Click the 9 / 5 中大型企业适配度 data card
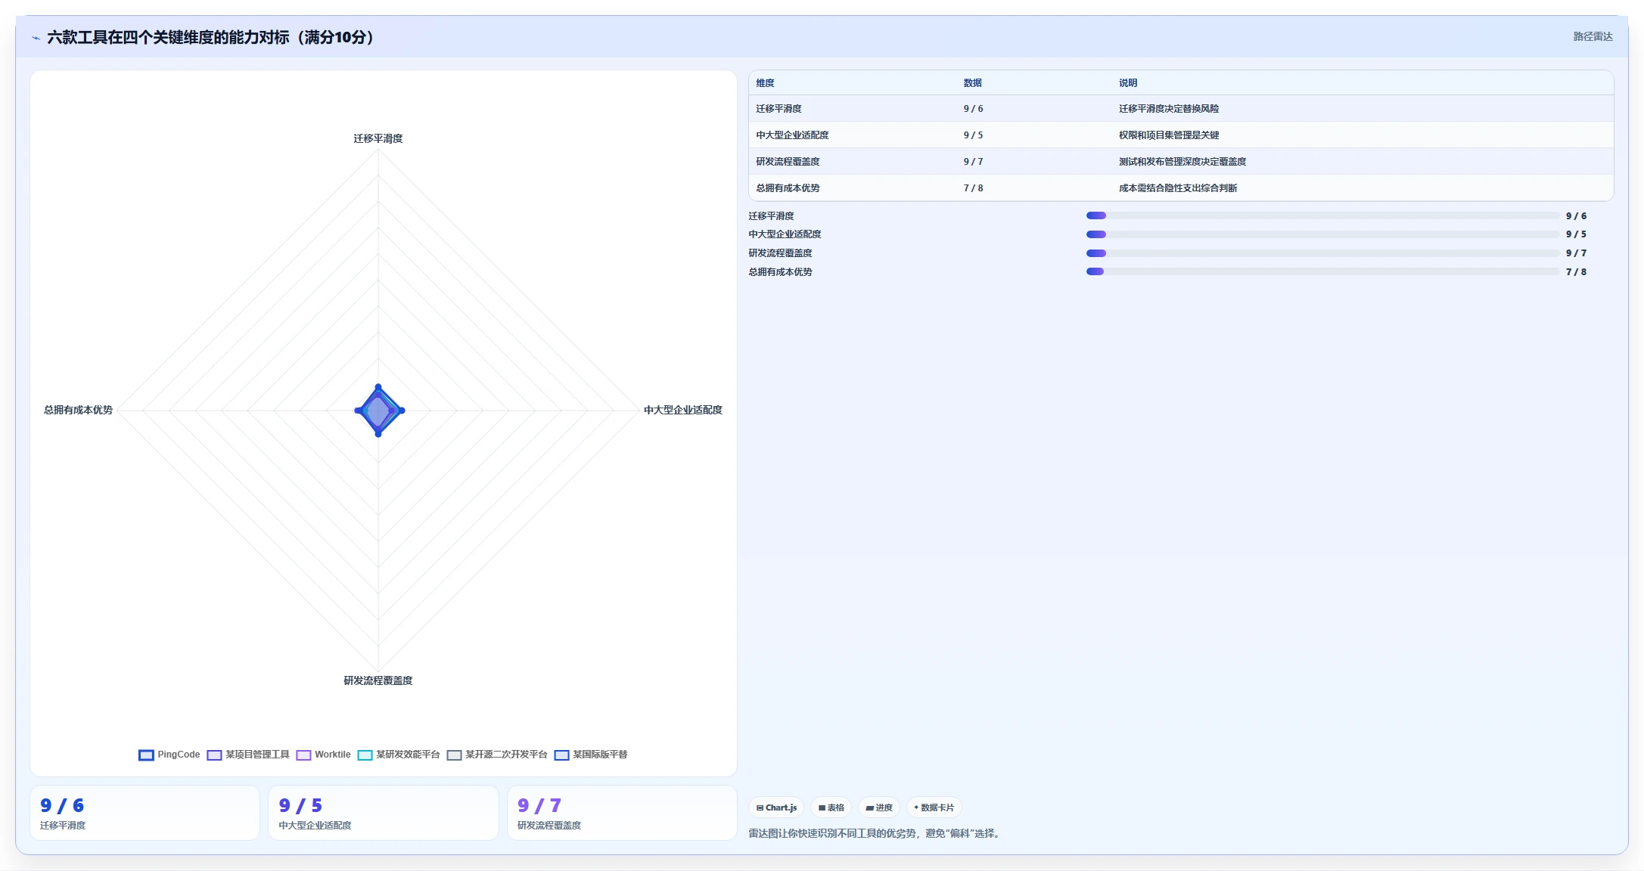The height and width of the screenshot is (871, 1644). (x=384, y=813)
